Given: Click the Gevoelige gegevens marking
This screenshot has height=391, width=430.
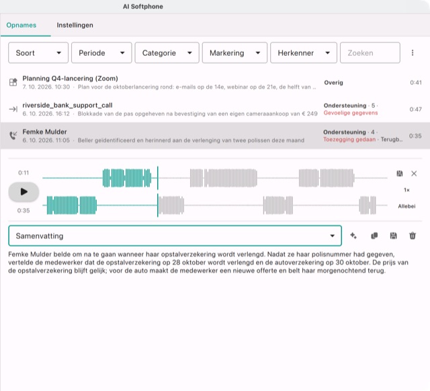Looking at the screenshot, I should coord(351,113).
